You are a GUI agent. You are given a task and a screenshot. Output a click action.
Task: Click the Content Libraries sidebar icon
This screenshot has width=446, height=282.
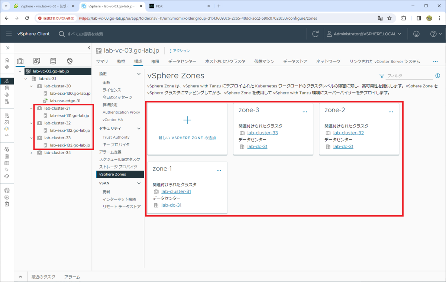pyautogui.click(x=7, y=88)
